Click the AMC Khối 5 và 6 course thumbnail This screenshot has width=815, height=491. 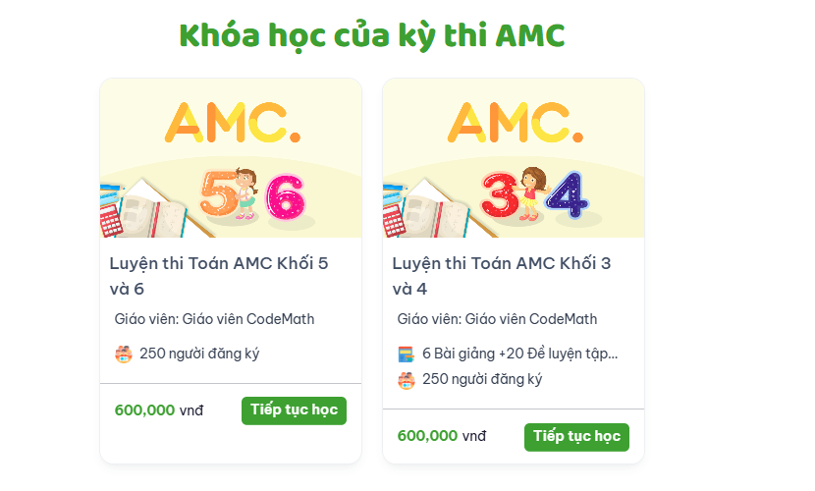[231, 158]
